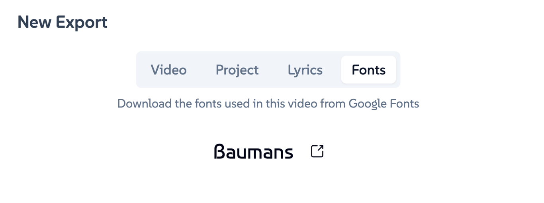544x203 pixels.
Task: Click the Baumans font name
Action: [x=253, y=152]
